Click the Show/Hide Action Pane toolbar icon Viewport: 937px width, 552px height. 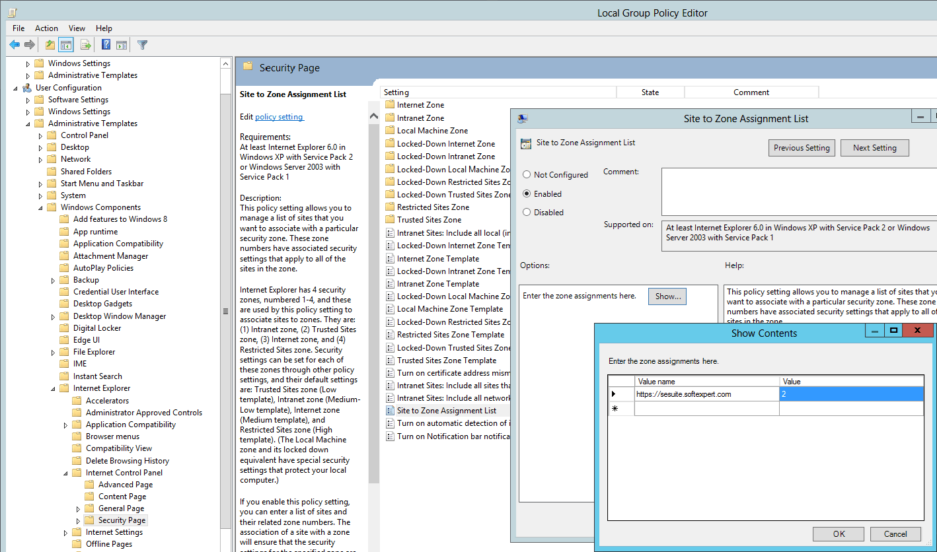[122, 44]
